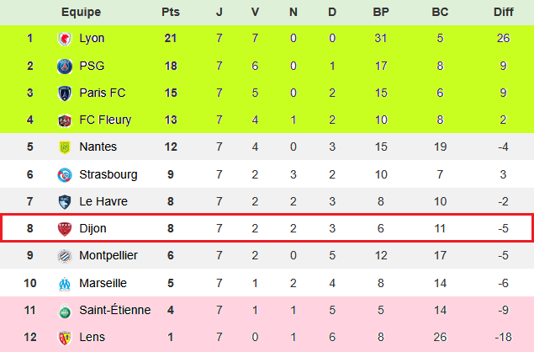Click the Strasbourg club crest

click(64, 174)
